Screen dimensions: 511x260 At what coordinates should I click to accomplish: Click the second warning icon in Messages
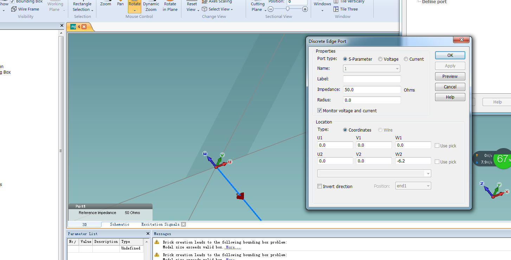(157, 255)
